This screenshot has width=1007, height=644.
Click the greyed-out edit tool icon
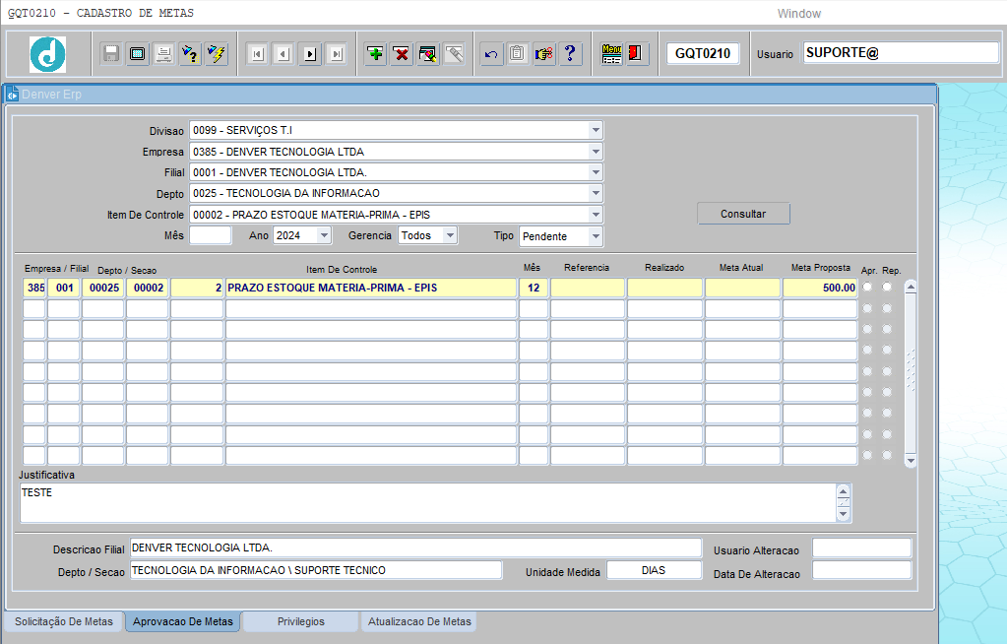454,54
